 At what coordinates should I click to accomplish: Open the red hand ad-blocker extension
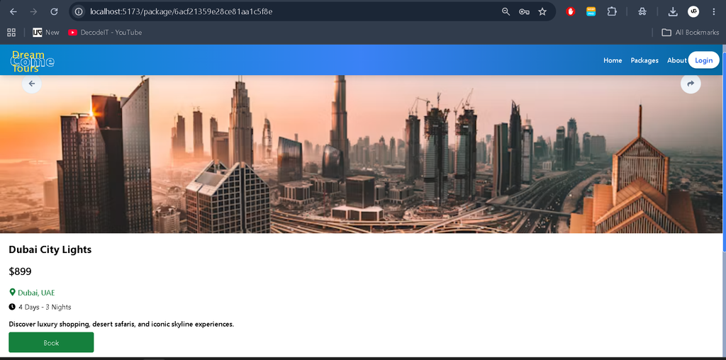coord(571,11)
